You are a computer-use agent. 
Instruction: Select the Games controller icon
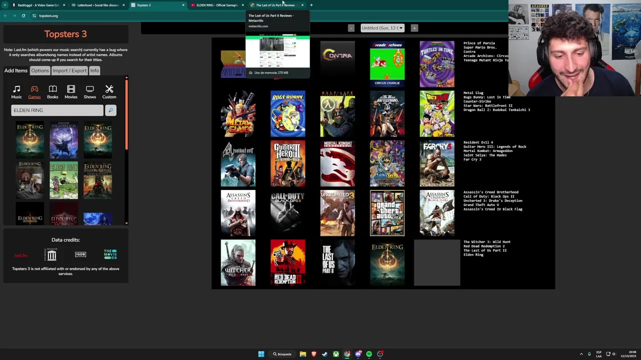35,89
